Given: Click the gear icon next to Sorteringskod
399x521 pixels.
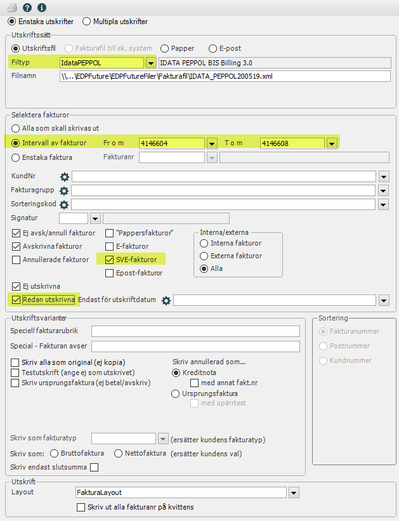Looking at the screenshot, I should [x=64, y=205].
